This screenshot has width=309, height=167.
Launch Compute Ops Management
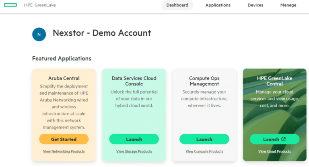[x=204, y=139]
